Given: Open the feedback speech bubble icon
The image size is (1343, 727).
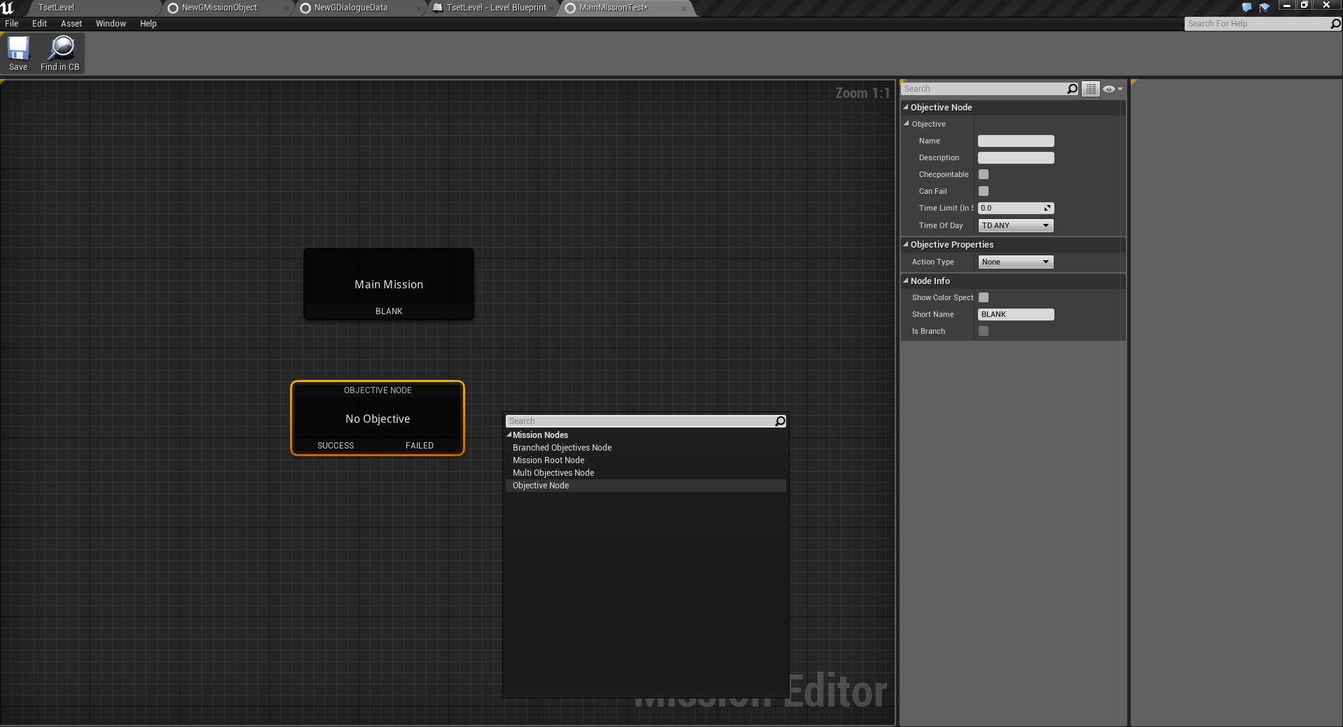Looking at the screenshot, I should [x=1247, y=7].
